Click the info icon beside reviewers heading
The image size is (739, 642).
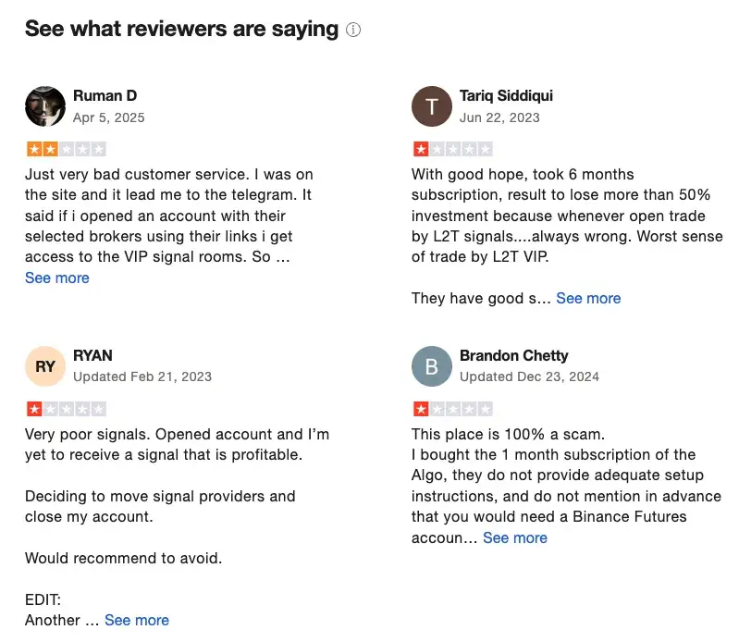pos(353,30)
